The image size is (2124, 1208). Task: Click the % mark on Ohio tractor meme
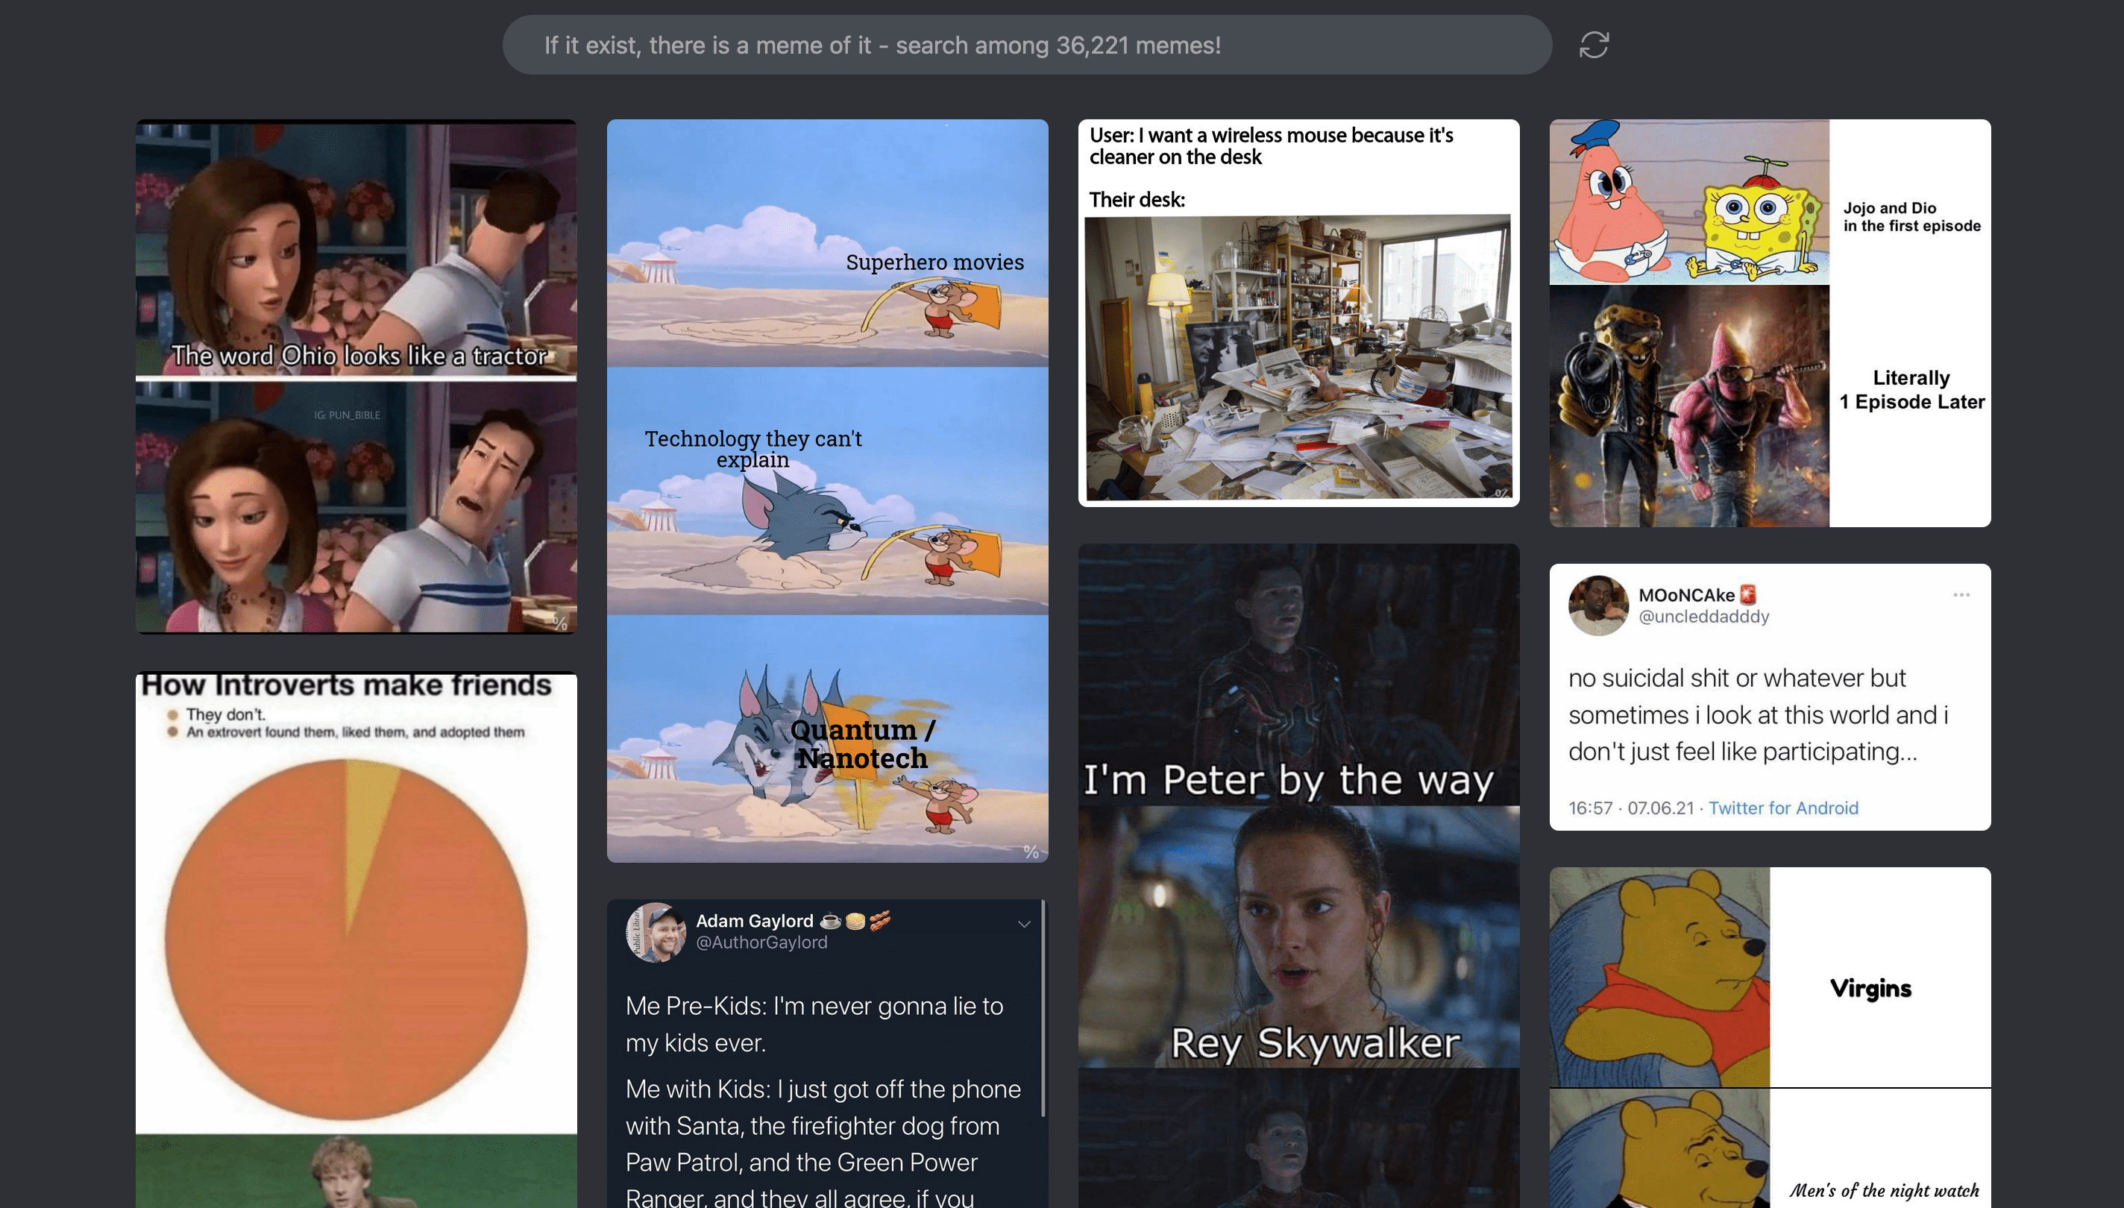(x=561, y=623)
